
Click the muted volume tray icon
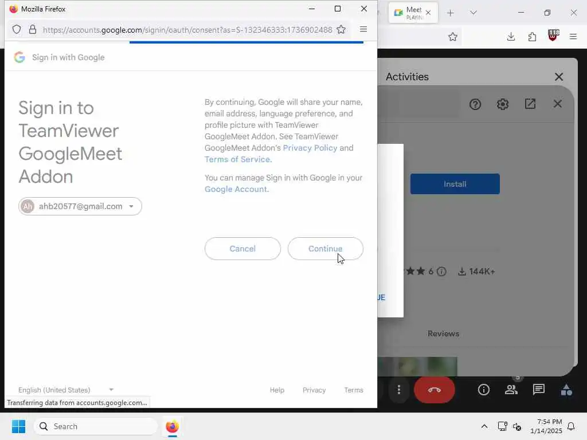517,426
